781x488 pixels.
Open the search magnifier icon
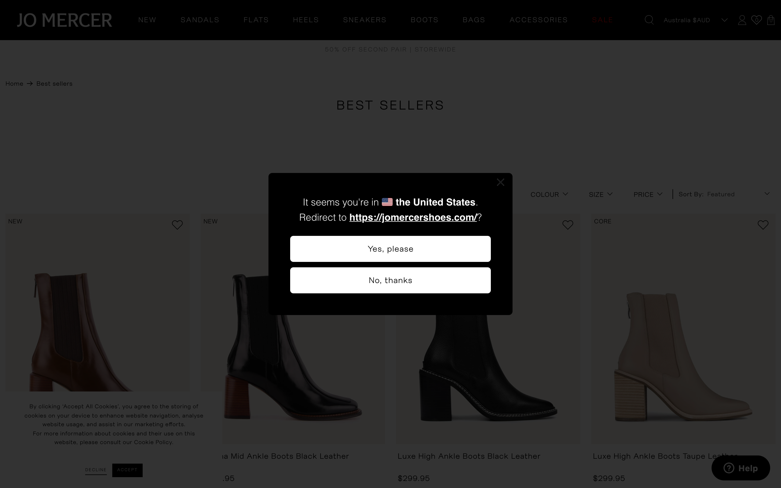click(x=649, y=20)
